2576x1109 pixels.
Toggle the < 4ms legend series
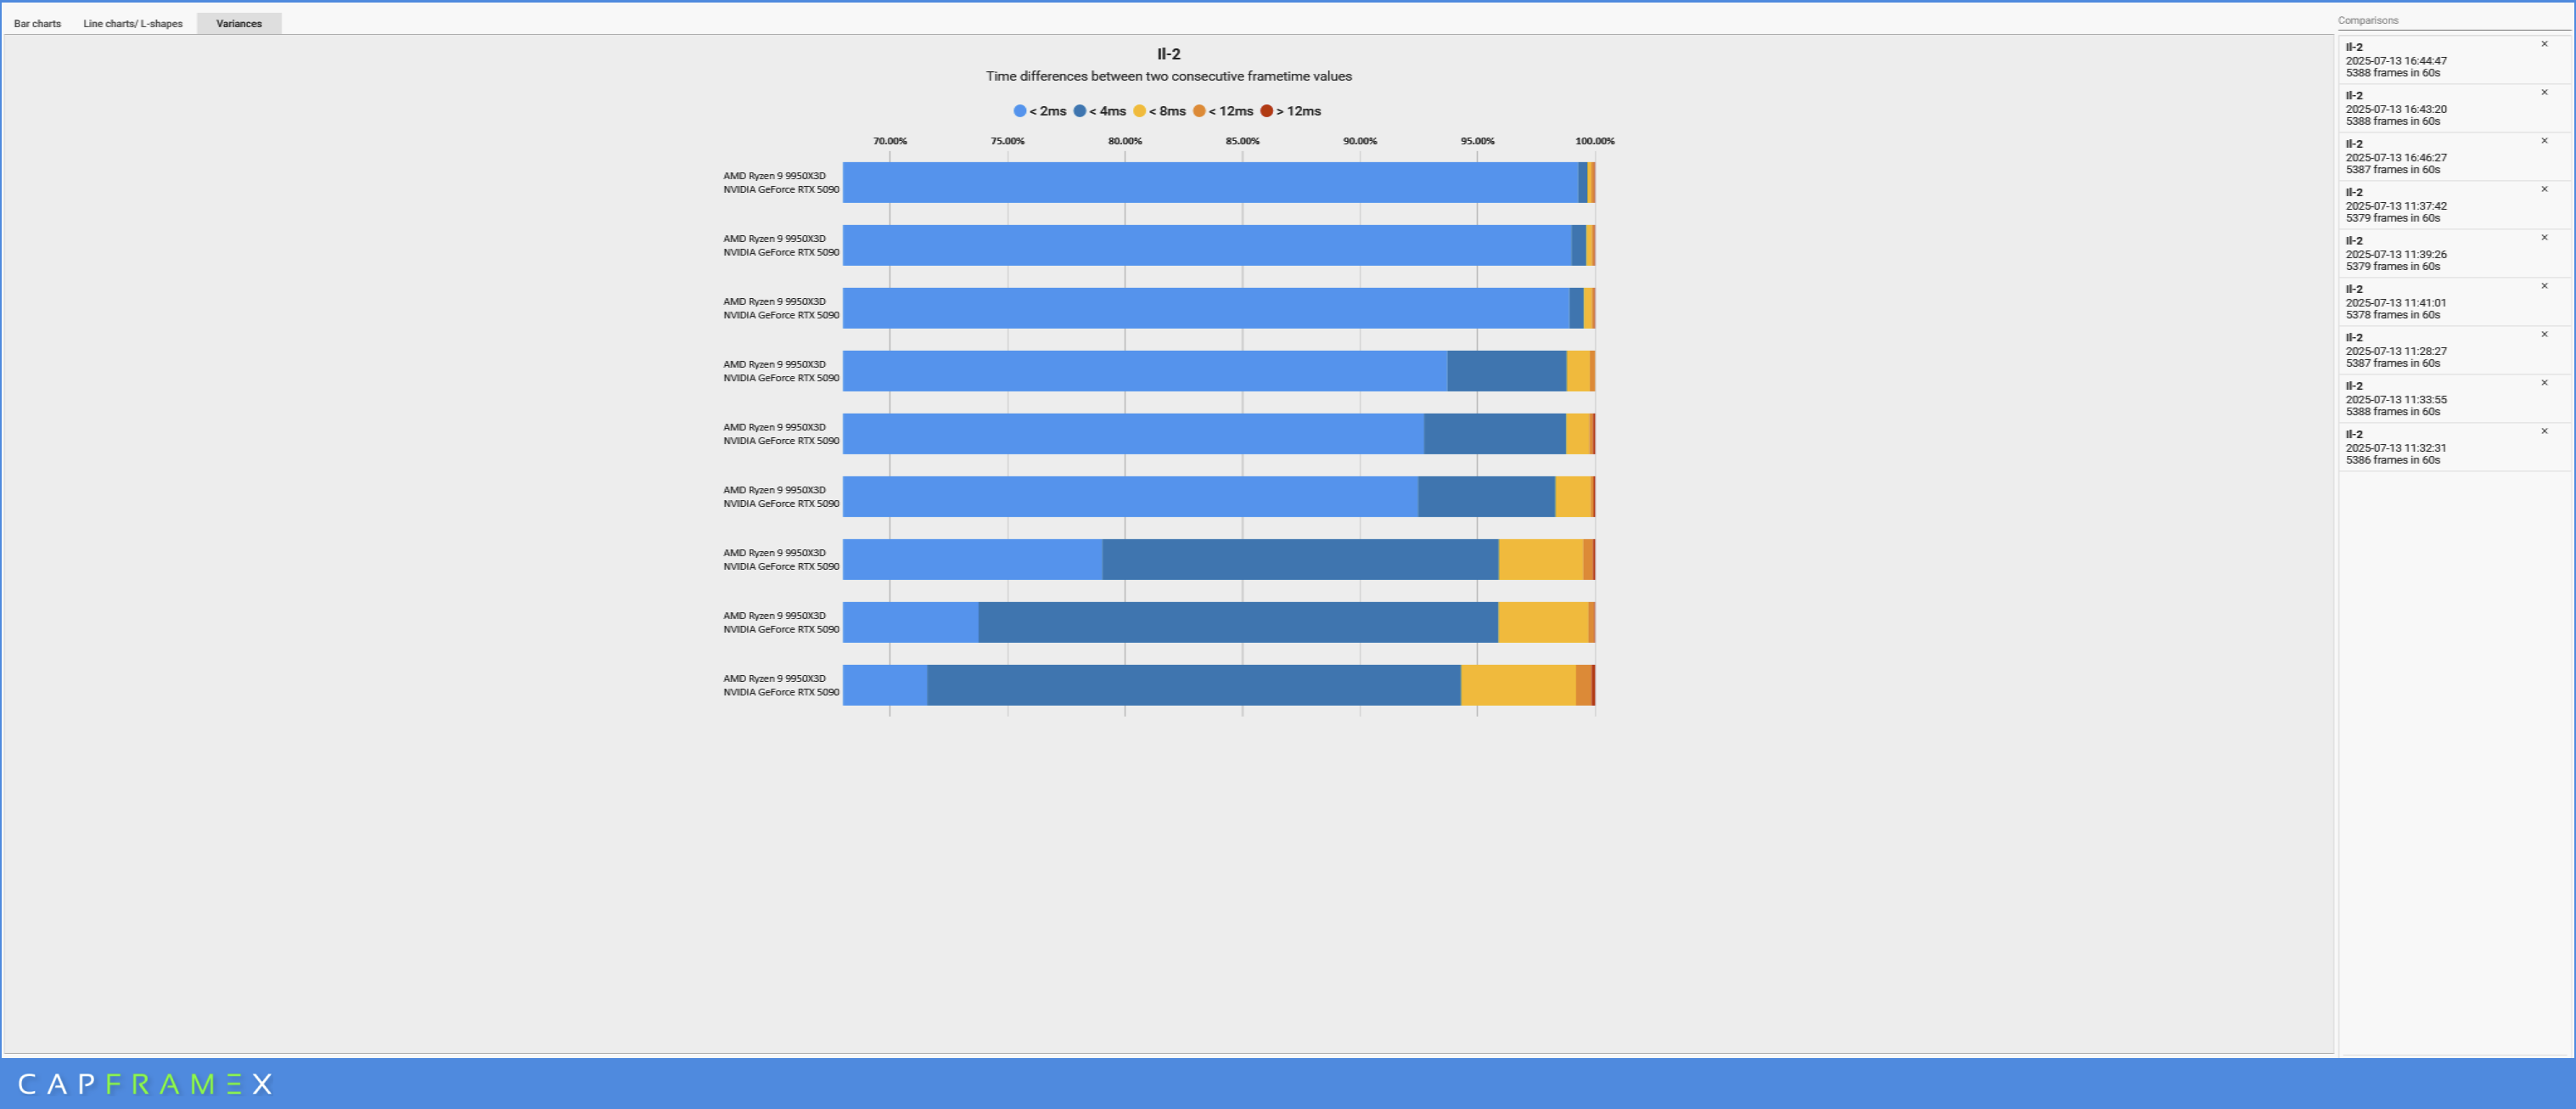tap(1100, 111)
